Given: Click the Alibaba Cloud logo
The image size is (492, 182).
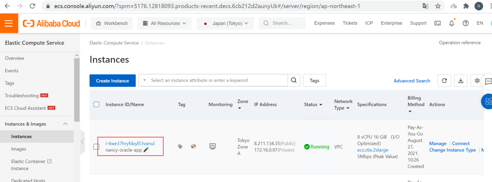Looking at the screenshot, I should [x=52, y=23].
